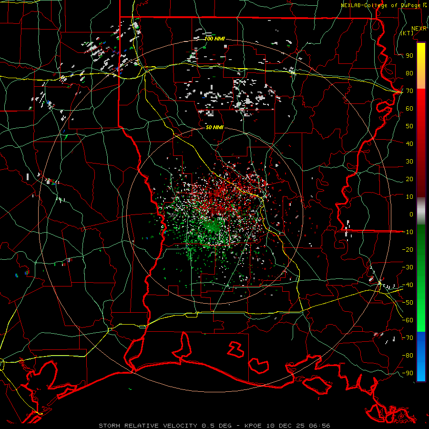The image size is (429, 429).
Task: Click the -10 value on the velocity scale
Action: 408,232
